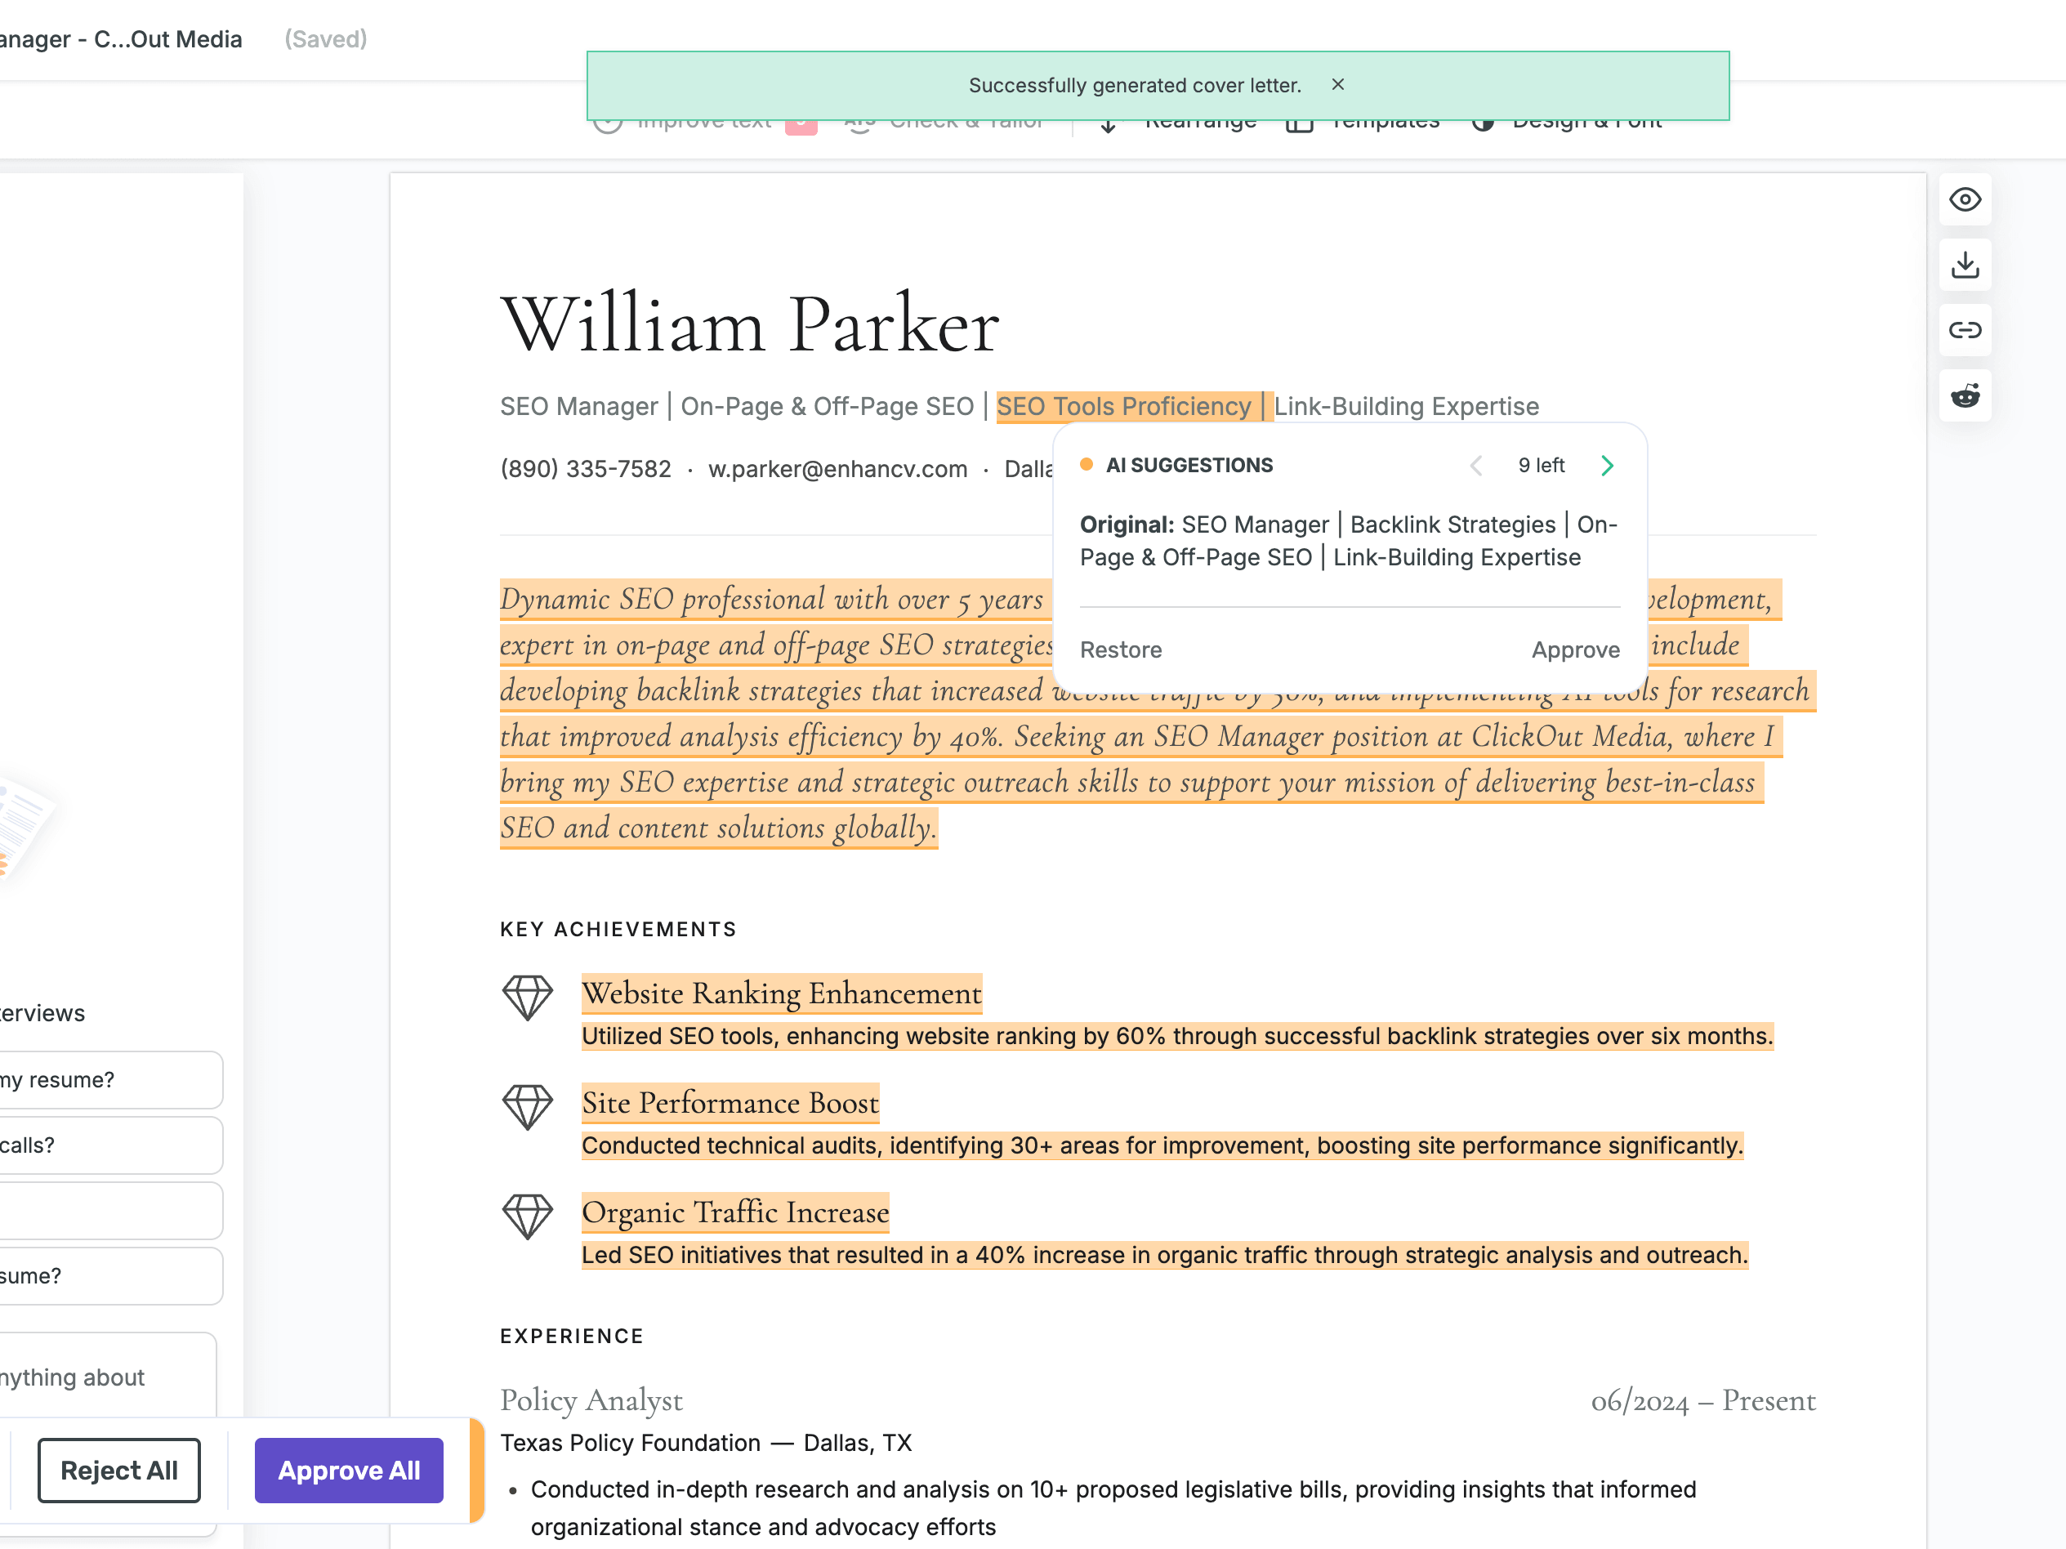Image resolution: width=2066 pixels, height=1549 pixels.
Task: Edit the phone number (890) 335-7582
Action: point(586,469)
